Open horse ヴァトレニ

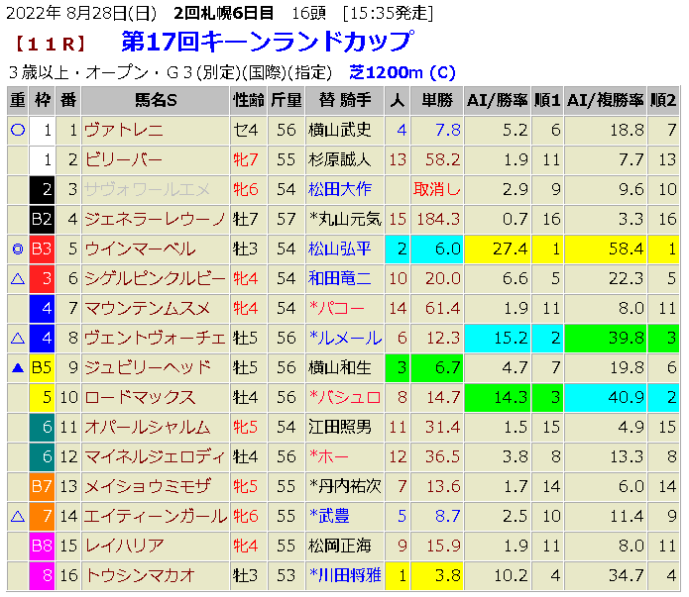coord(124,130)
